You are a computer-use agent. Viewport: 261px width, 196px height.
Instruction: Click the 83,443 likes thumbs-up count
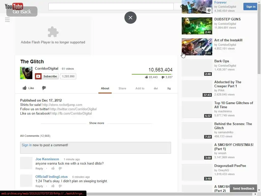click(151, 77)
